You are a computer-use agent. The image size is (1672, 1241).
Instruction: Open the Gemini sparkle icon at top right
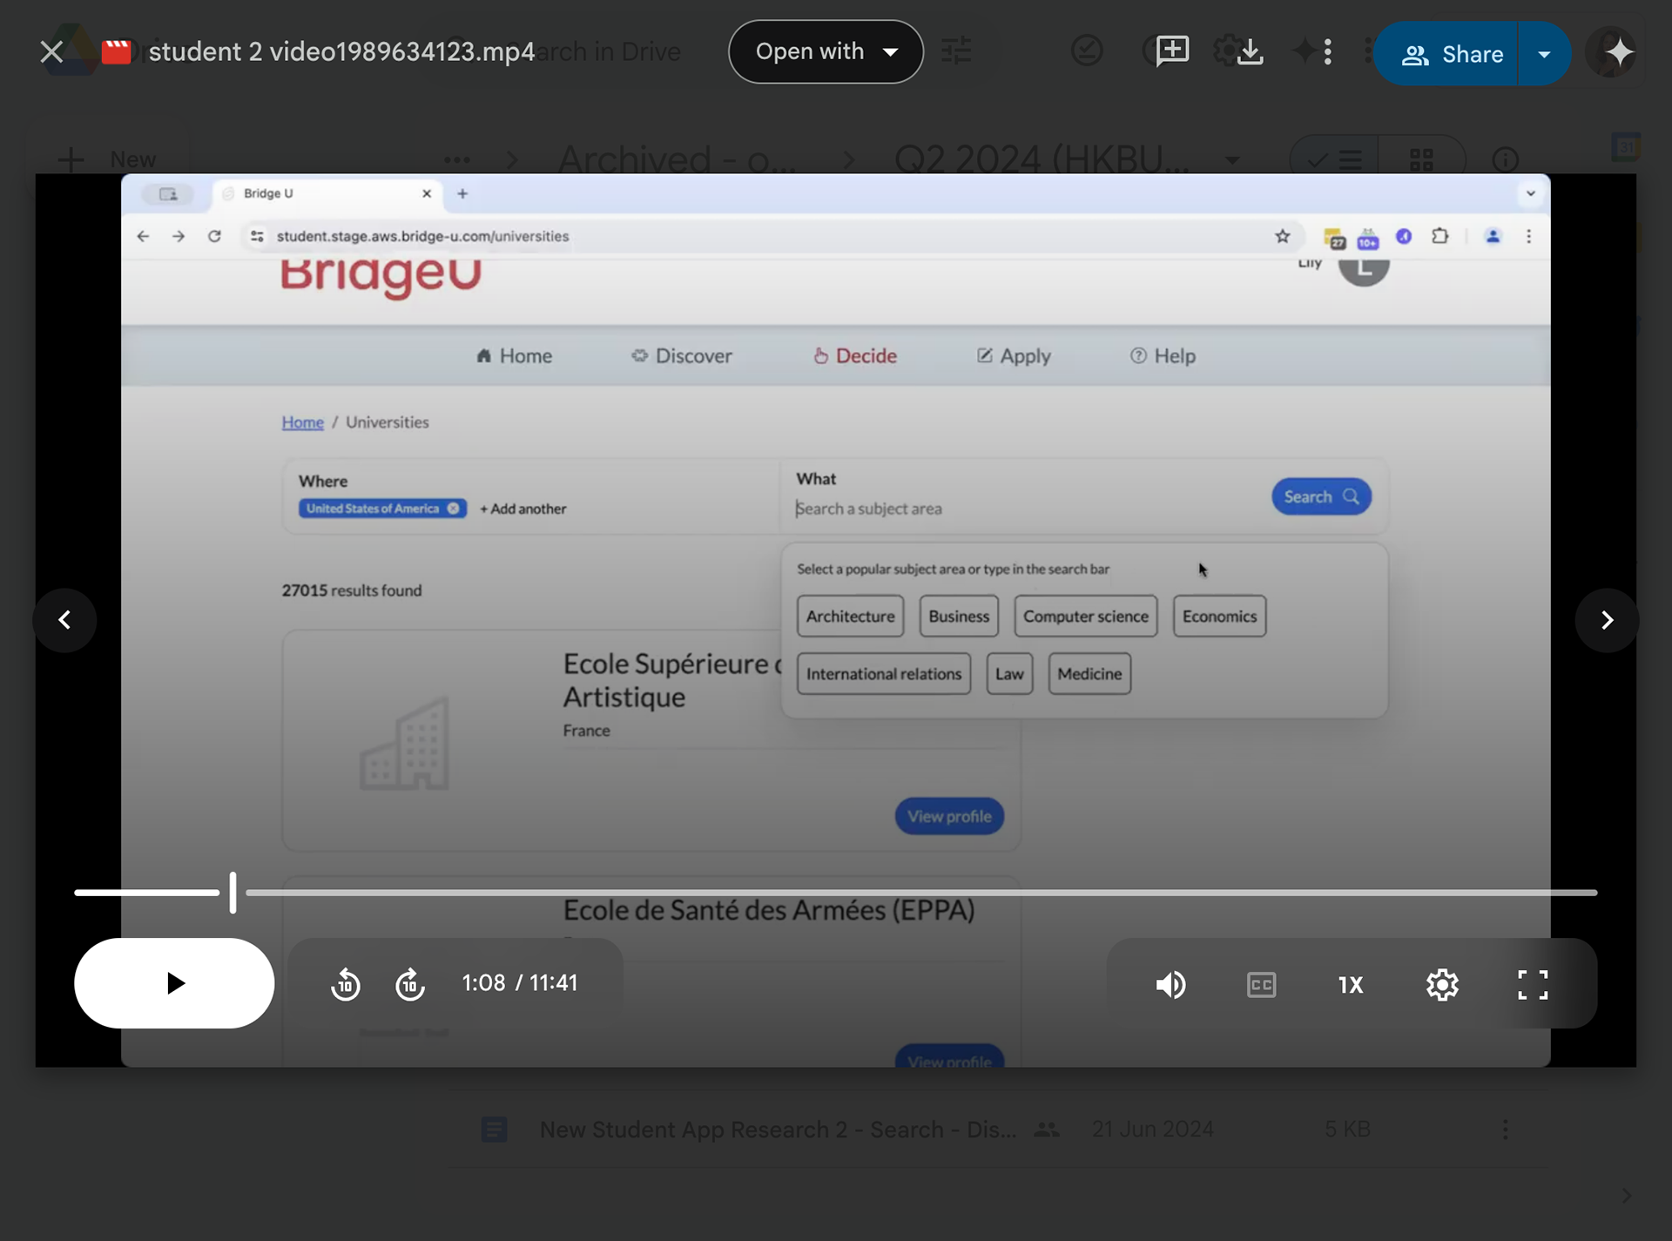pyautogui.click(x=1618, y=52)
